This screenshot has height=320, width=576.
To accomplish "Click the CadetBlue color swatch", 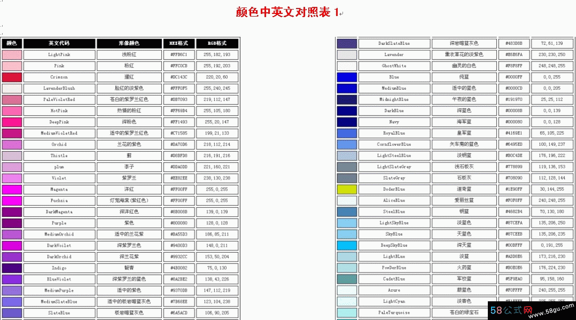I will point(347,279).
